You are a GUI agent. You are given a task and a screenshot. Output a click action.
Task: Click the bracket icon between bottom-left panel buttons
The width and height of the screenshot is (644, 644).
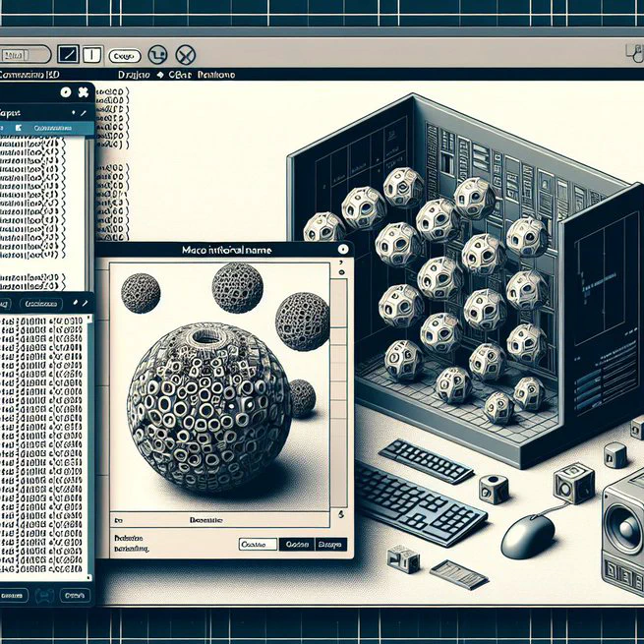(43, 596)
